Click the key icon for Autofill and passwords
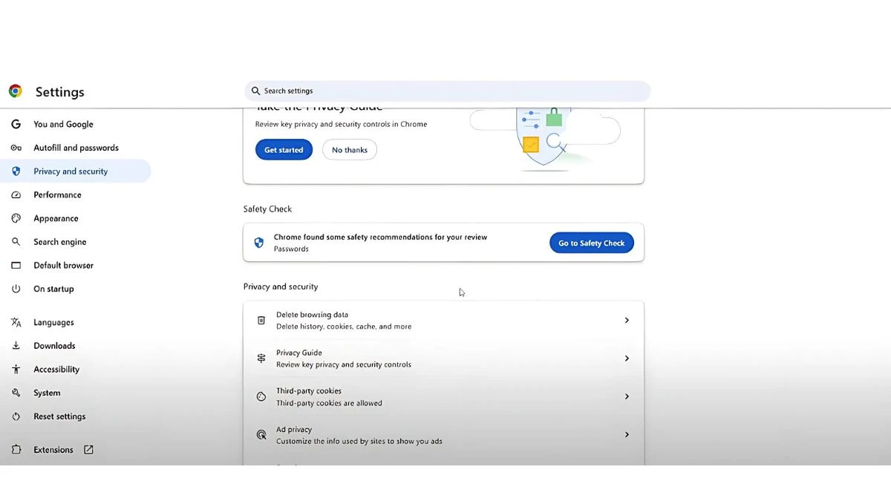 click(16, 148)
